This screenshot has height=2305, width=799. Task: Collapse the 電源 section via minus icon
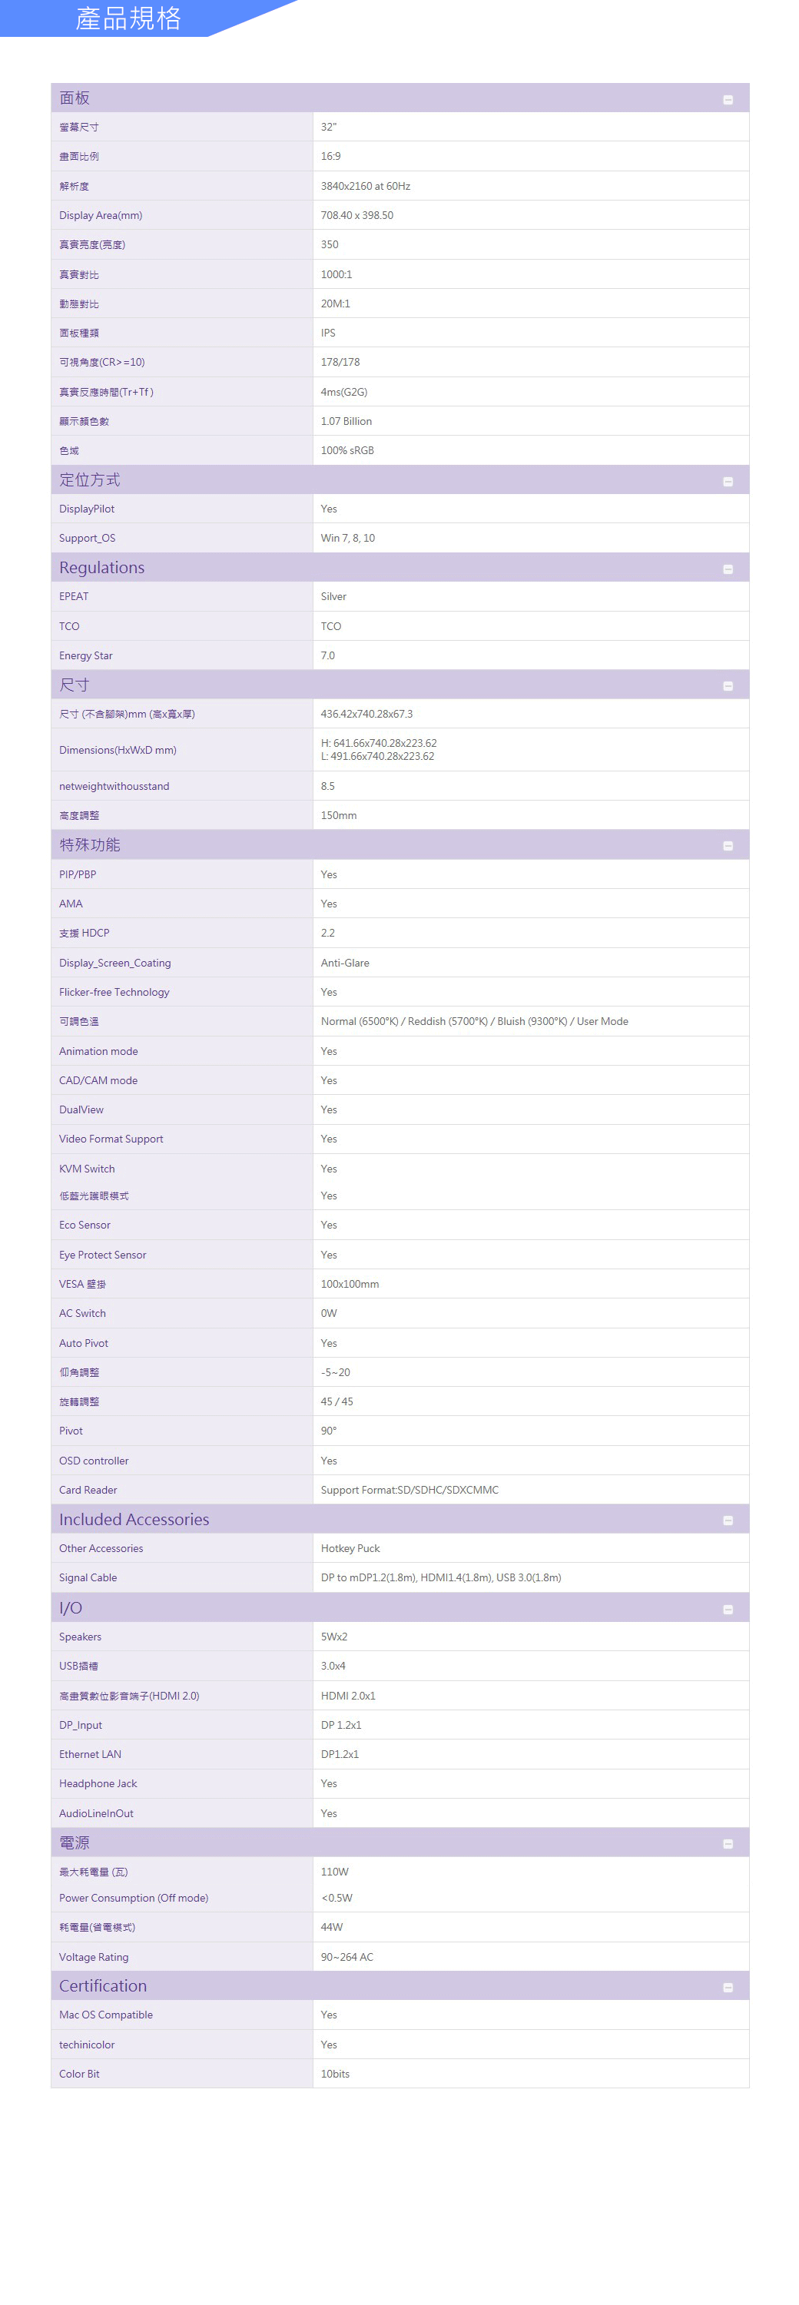point(728,1843)
